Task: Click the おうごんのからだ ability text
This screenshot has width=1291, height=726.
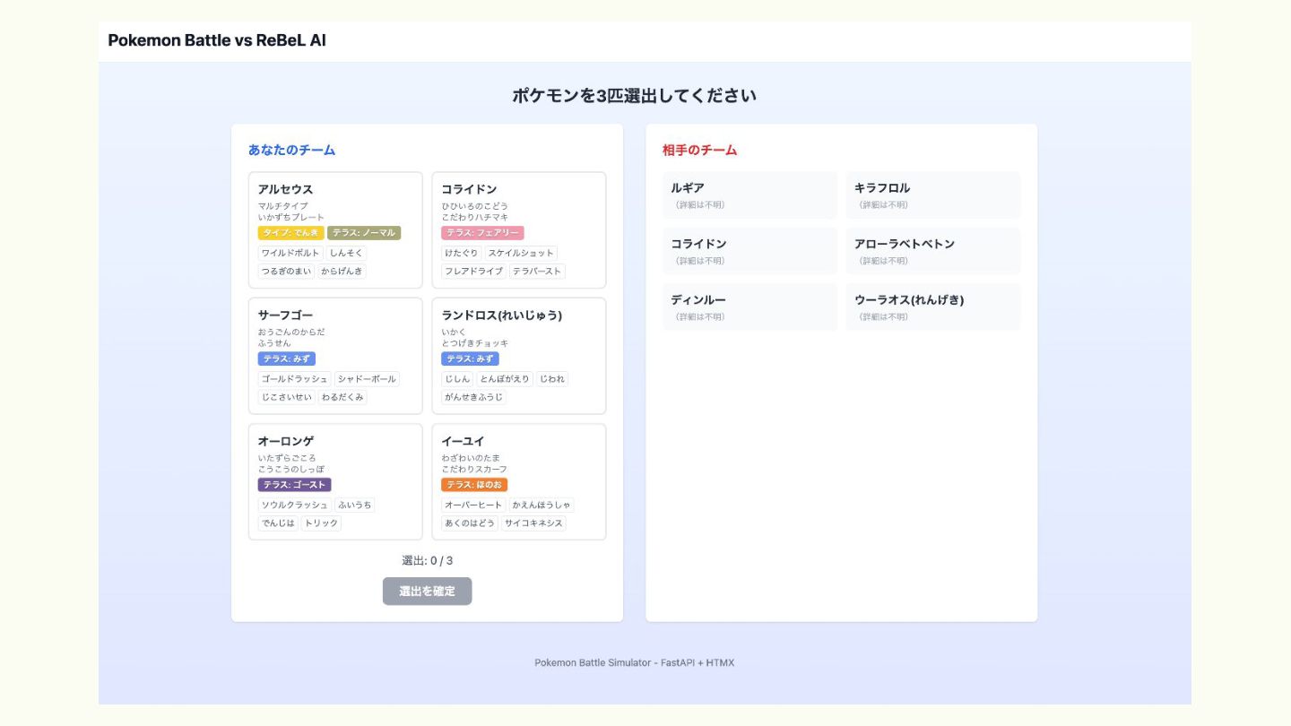Action: 291,333
